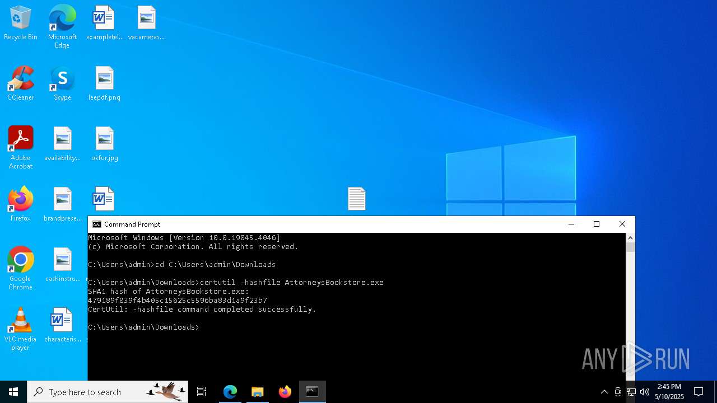Open the volume control tray icon

tap(645, 392)
